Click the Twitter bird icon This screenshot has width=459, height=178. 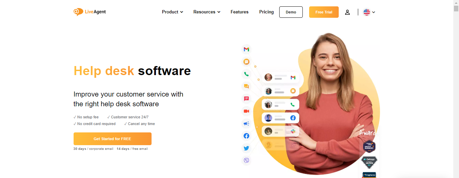(246, 148)
